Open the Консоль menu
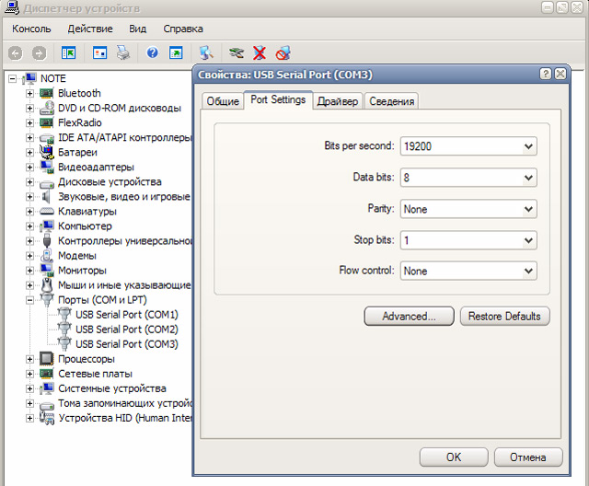This screenshot has width=589, height=486. pos(31,29)
